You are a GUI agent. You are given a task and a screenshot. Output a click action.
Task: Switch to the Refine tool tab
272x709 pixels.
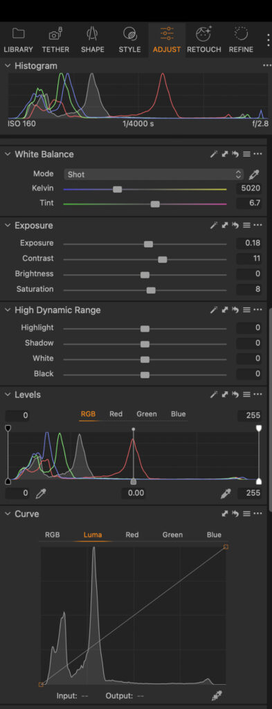coord(241,40)
